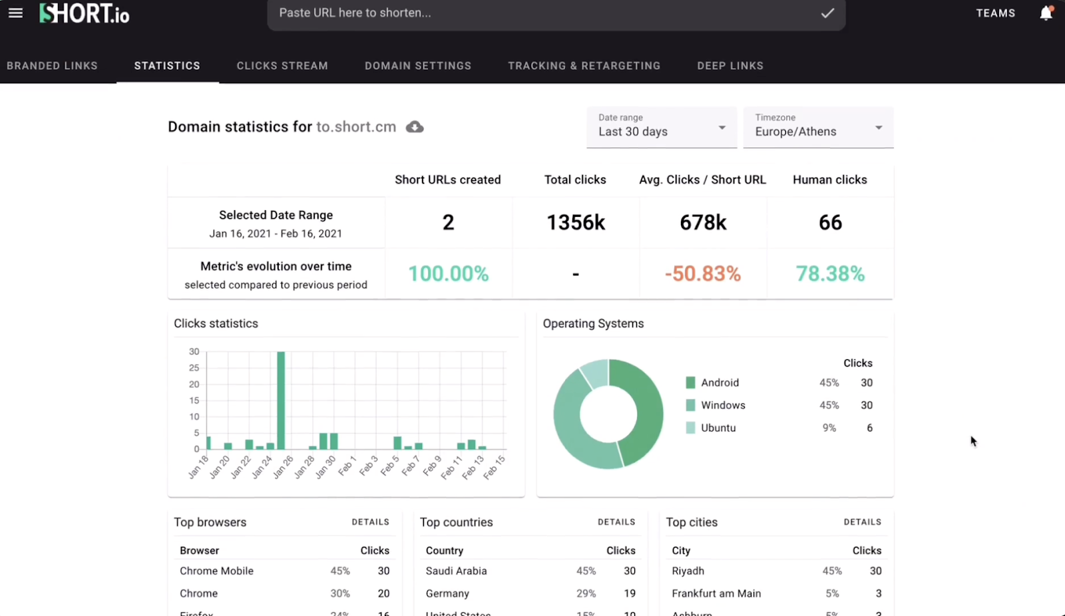This screenshot has height=616, width=1065.
Task: Select the Deep Links tab
Action: coord(730,65)
